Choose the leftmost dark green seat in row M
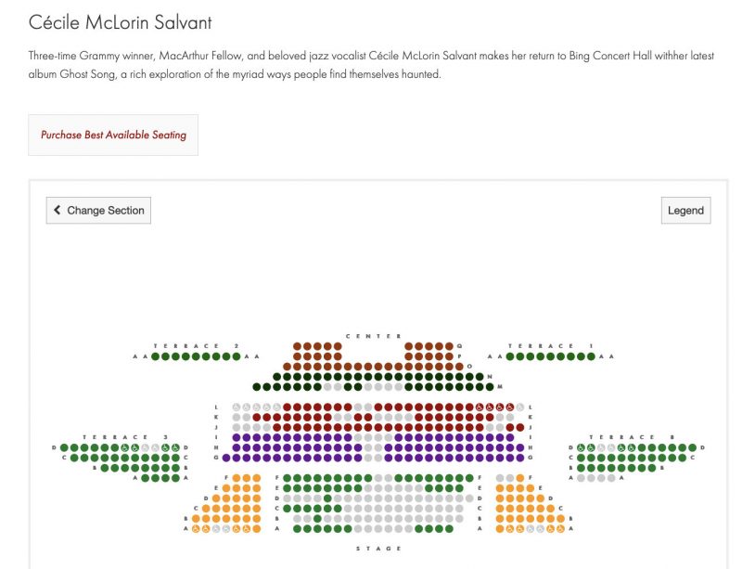 (x=257, y=386)
